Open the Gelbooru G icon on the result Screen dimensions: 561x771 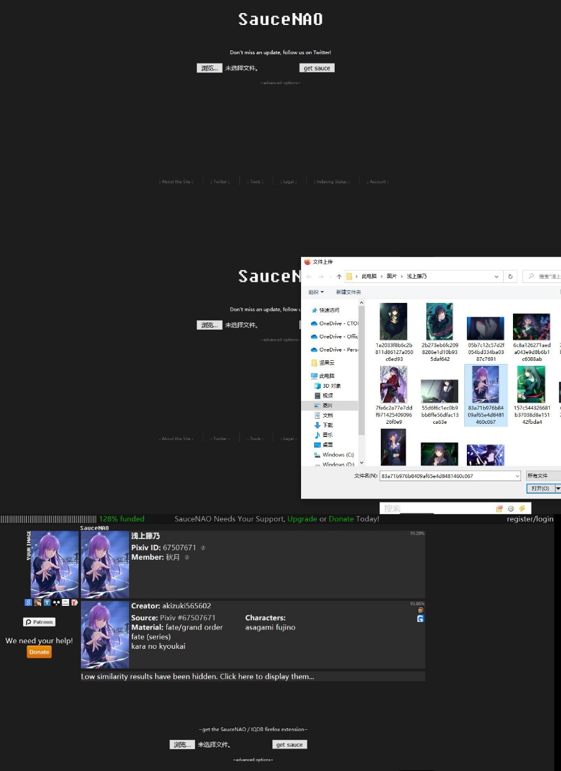(420, 618)
